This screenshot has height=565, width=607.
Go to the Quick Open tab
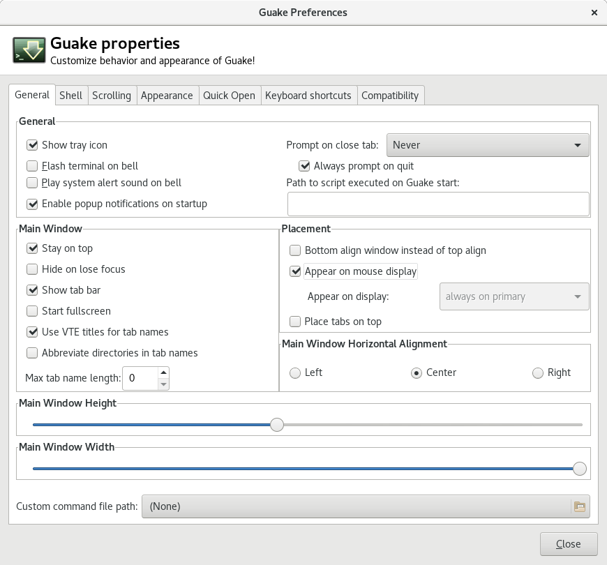[229, 96]
